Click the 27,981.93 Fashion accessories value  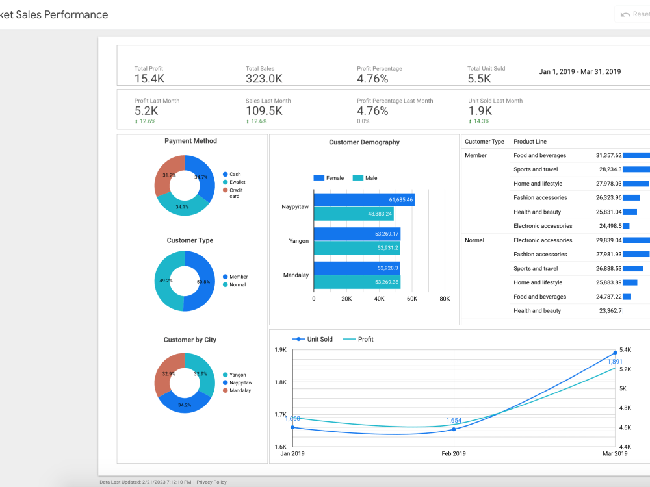coord(608,255)
